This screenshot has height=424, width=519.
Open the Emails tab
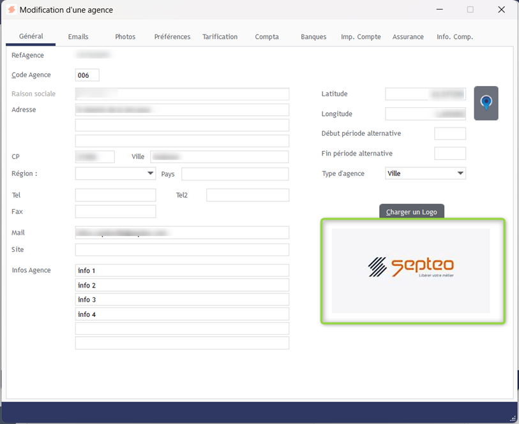tap(78, 37)
